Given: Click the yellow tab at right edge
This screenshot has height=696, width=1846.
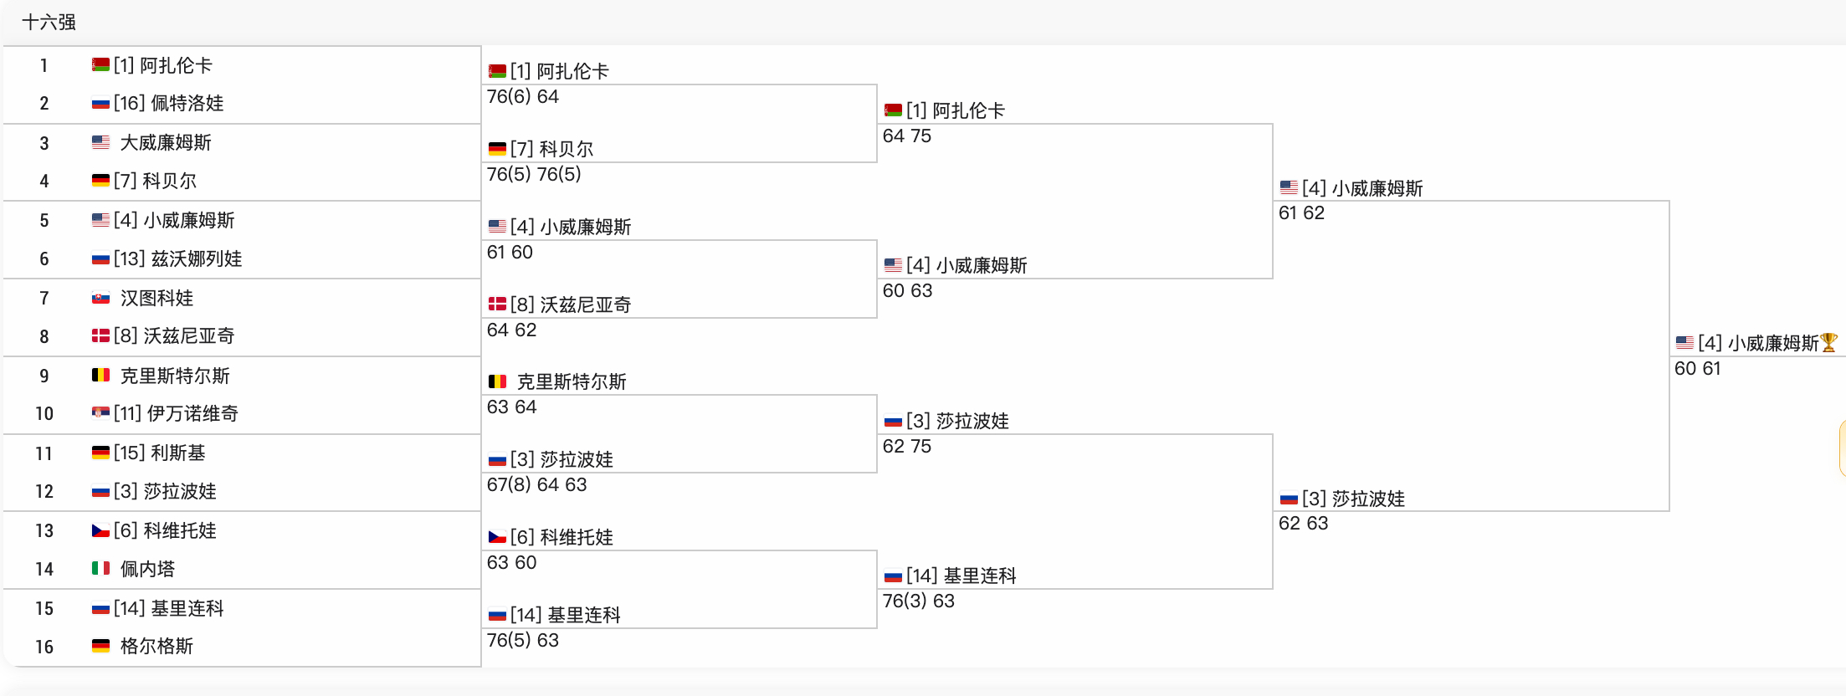Looking at the screenshot, I should (x=1842, y=449).
